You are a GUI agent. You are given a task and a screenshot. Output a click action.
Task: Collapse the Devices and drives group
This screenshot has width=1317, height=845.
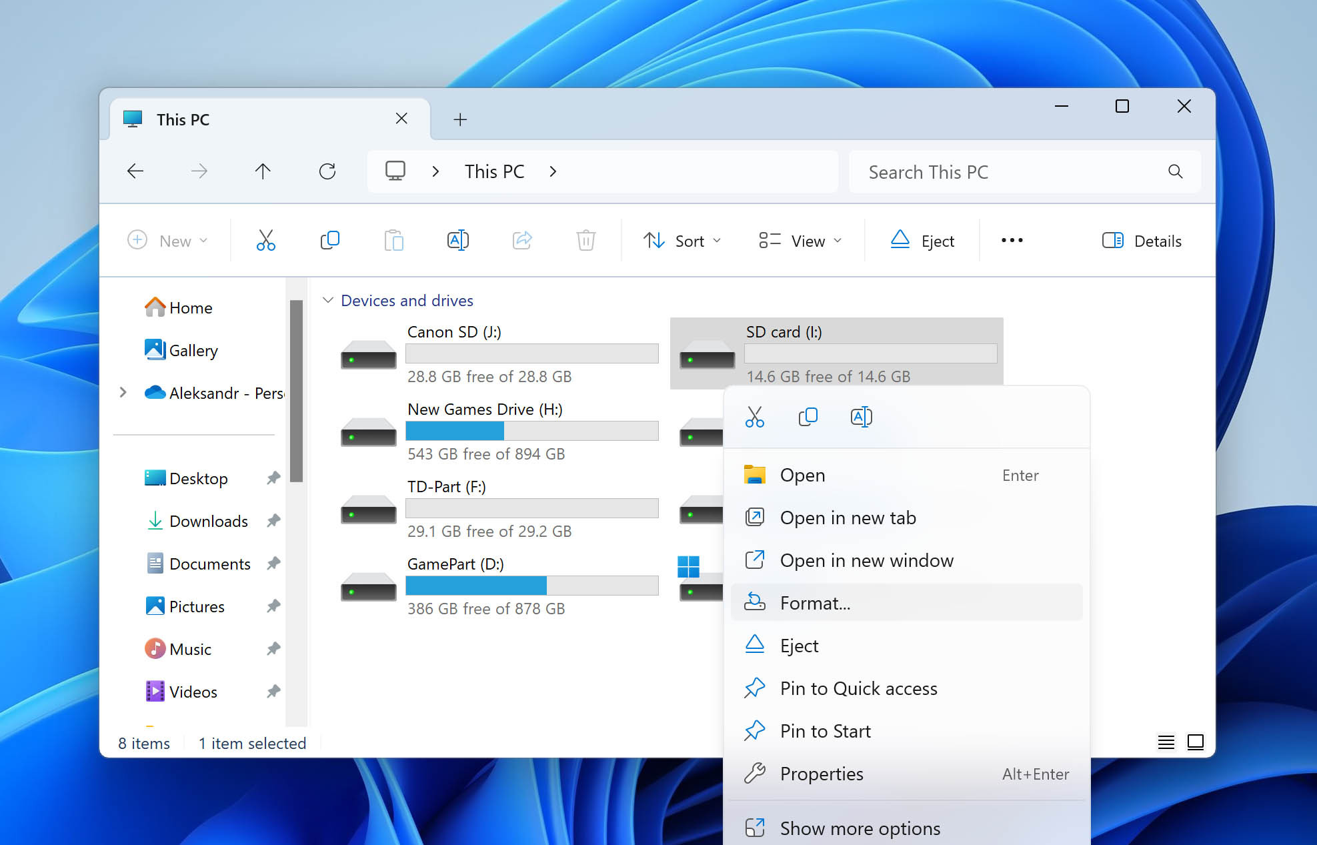(x=327, y=300)
